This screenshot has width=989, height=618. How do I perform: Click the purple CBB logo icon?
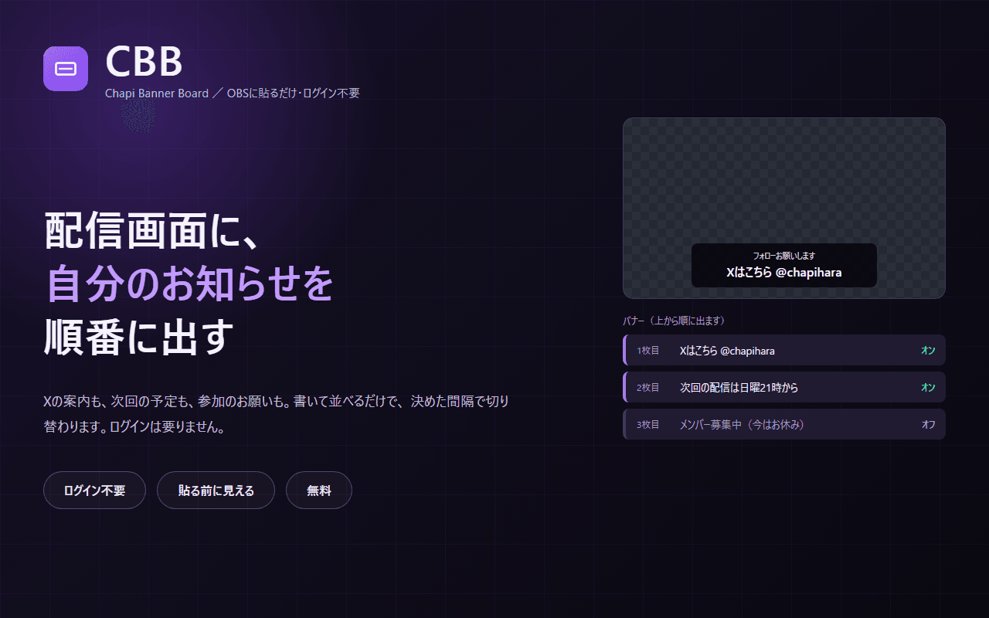click(x=66, y=69)
